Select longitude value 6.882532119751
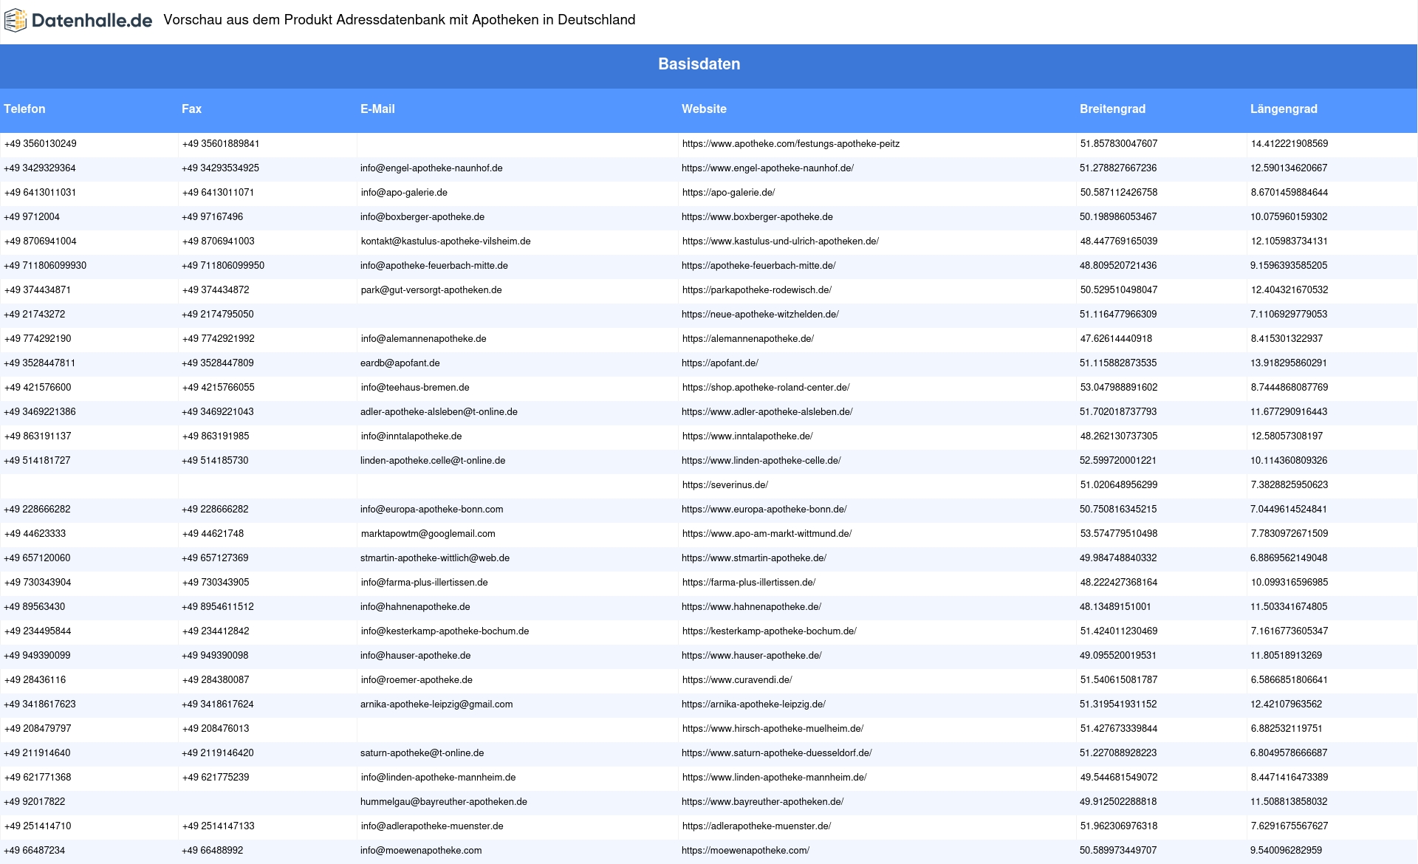The image size is (1418, 864). pyautogui.click(x=1287, y=729)
